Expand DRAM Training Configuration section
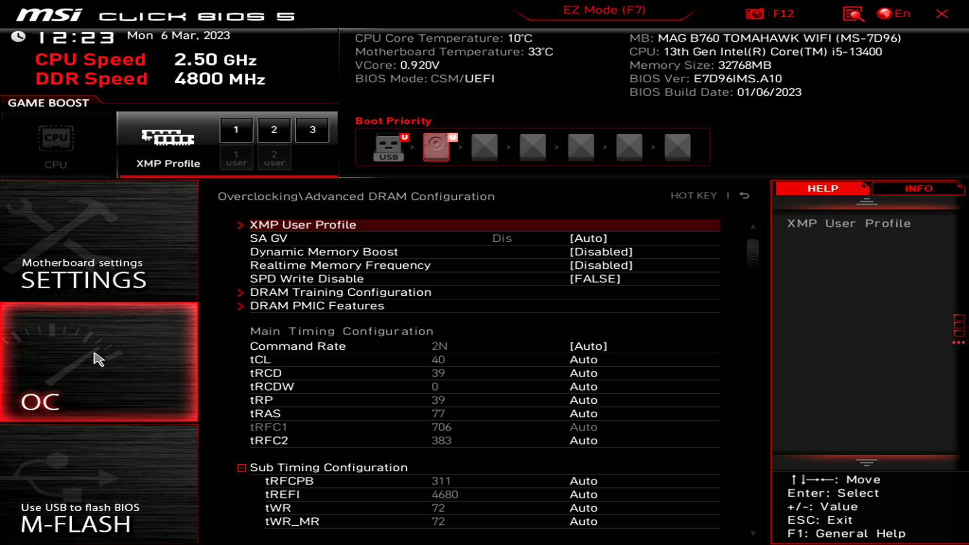Screen dimensions: 969x545 coord(340,292)
